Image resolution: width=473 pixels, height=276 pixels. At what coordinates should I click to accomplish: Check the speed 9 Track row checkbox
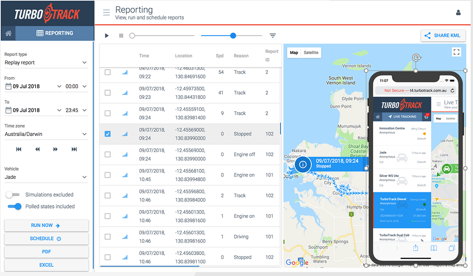(107, 113)
